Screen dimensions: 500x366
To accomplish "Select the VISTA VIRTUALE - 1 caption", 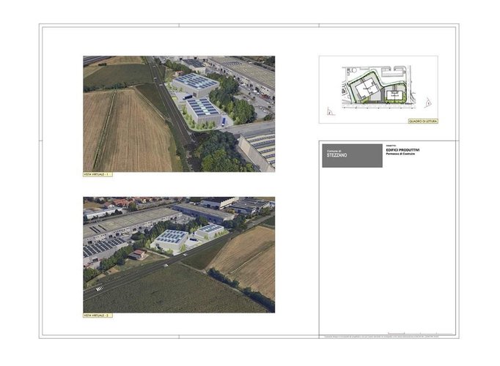I will point(97,175).
